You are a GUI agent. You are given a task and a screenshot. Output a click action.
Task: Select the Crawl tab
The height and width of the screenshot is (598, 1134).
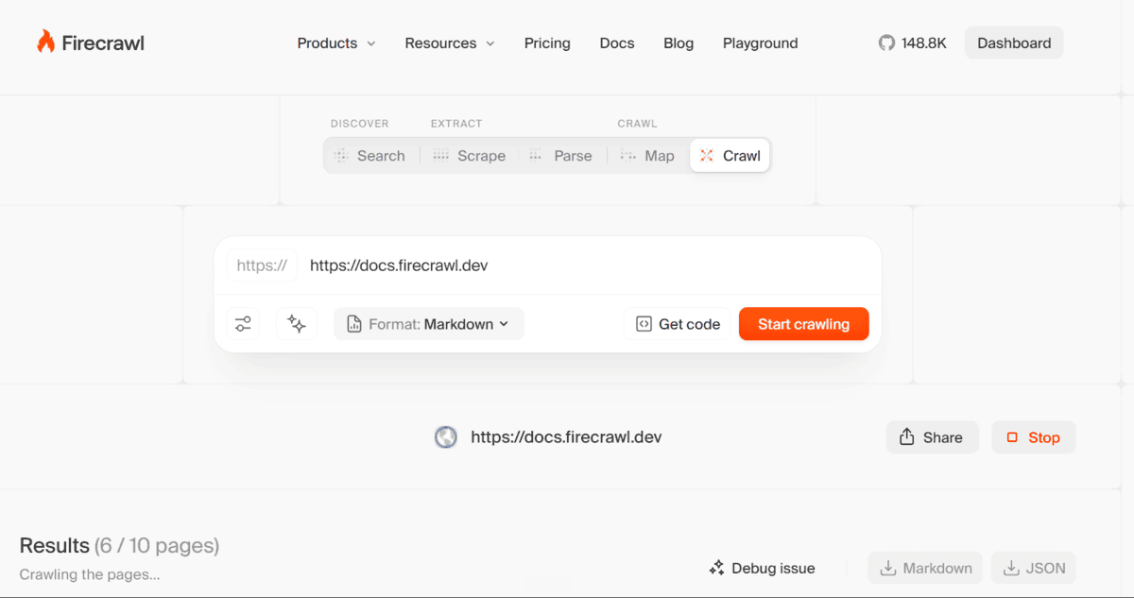(x=730, y=156)
